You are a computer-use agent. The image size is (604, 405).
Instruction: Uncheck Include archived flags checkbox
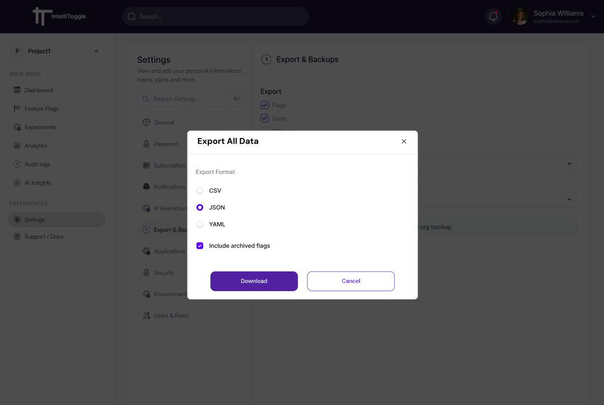coord(200,246)
